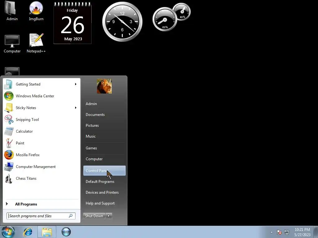This screenshot has height=238, width=318.
Task: Open network tray icon
Action: click(x=287, y=232)
